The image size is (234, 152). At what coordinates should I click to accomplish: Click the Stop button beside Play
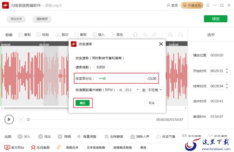(21, 119)
